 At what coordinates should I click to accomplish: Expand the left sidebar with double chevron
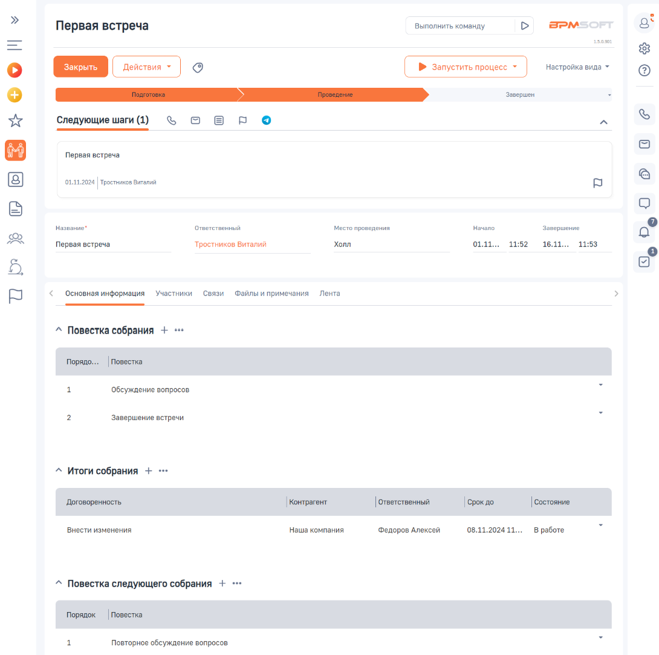[x=15, y=20]
